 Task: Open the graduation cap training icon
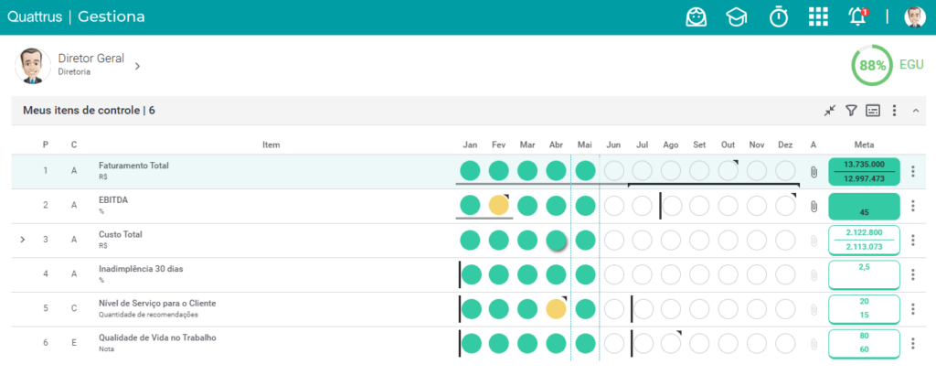click(736, 17)
